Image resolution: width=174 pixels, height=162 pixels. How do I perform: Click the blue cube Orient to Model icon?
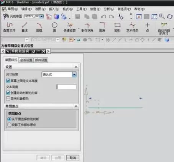tap(56, 17)
